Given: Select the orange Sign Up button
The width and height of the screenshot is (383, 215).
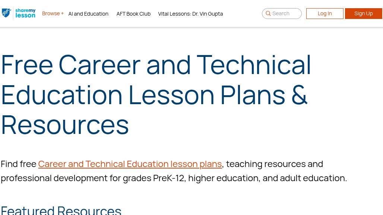Looking at the screenshot, I should [x=364, y=13].
